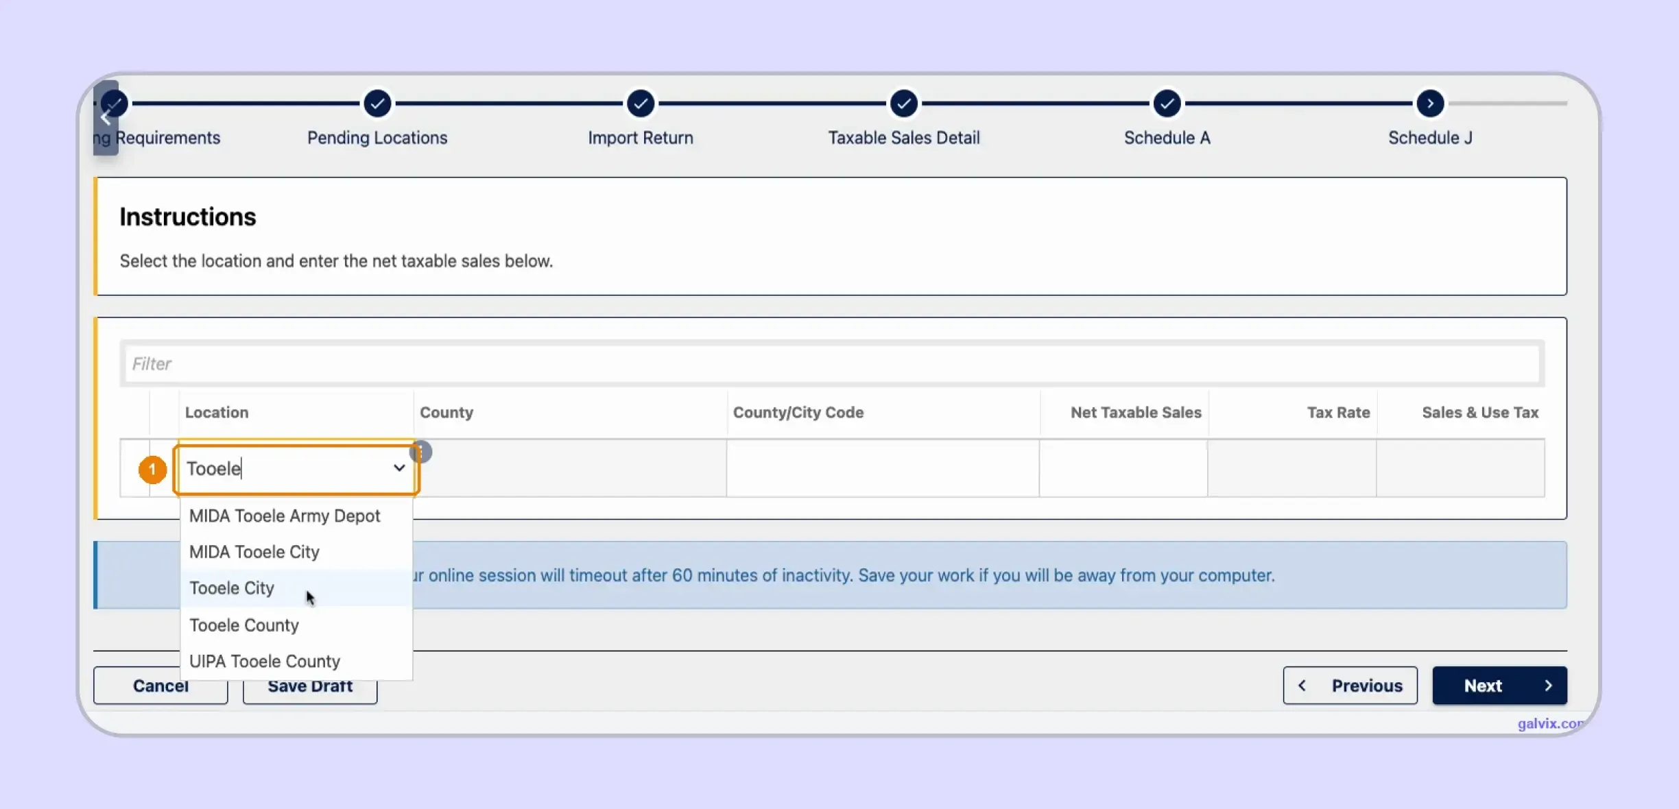1679x809 pixels.
Task: Open the Taxable Sales Detail step label
Action: coord(904,138)
